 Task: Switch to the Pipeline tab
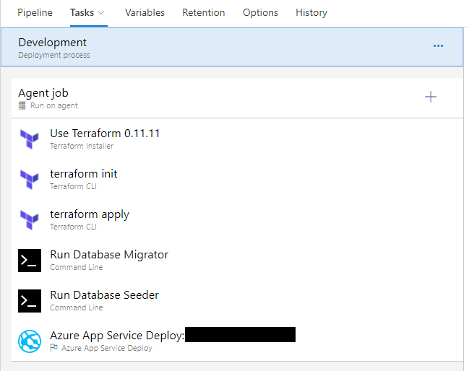[35, 13]
